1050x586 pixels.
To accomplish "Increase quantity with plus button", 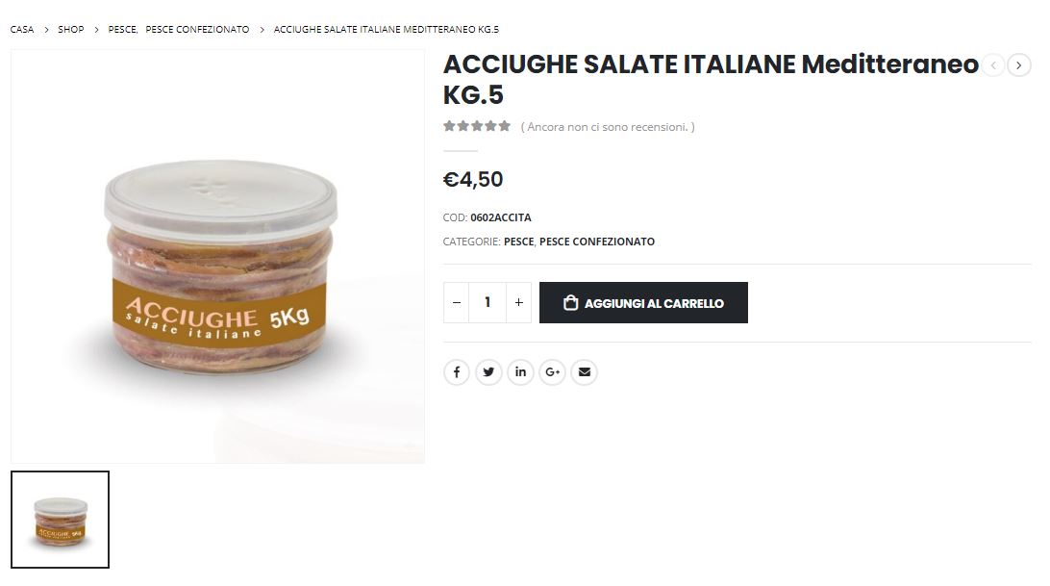I will tap(519, 302).
